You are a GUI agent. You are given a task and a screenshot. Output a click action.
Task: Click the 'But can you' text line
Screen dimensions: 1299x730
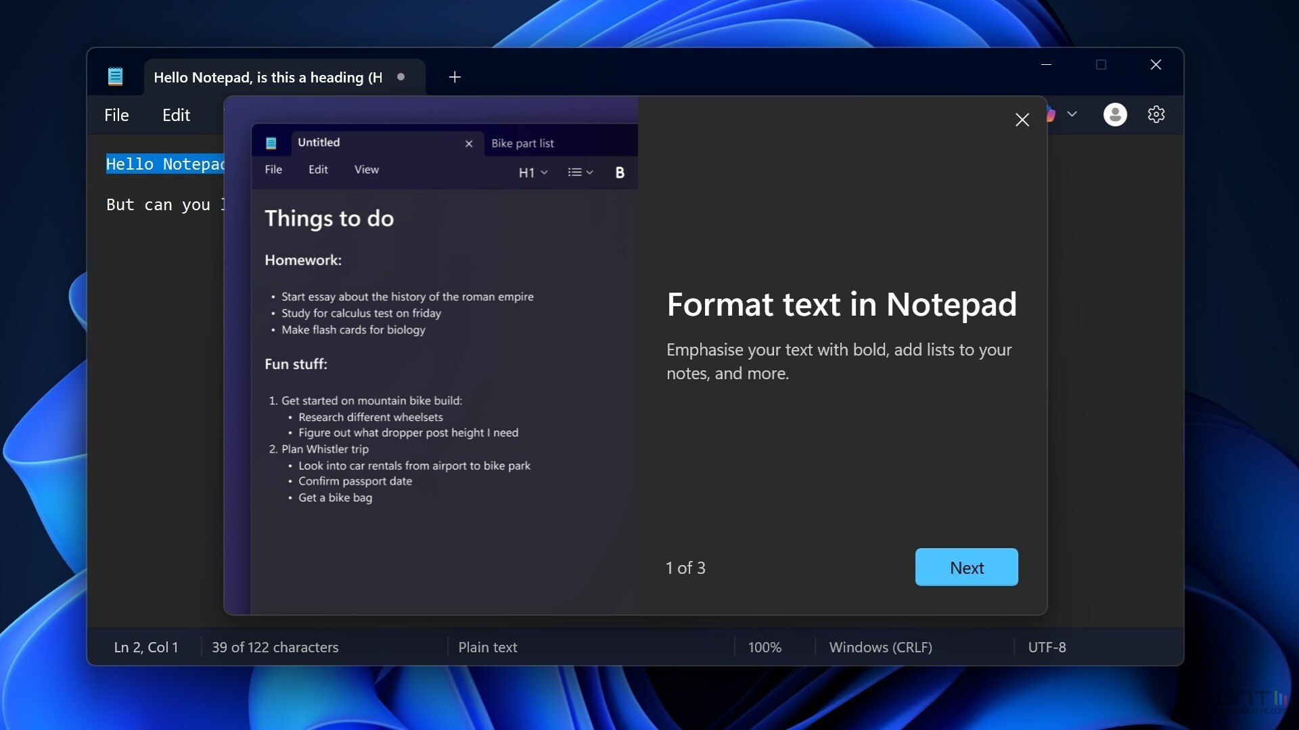coord(165,205)
